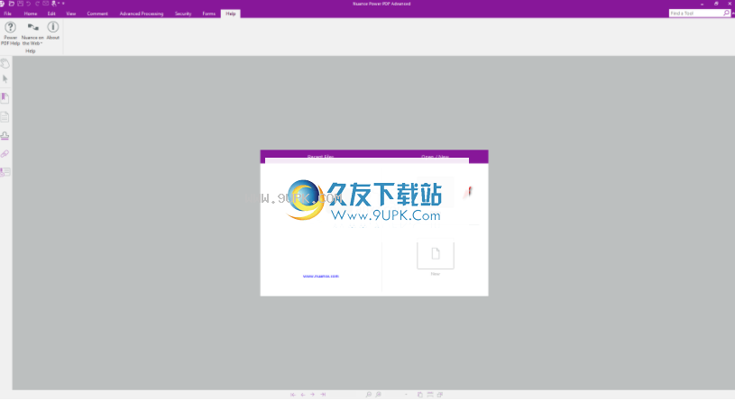This screenshot has height=401, width=735.
Task: Open the document lines panel icon in sidebar
Action: [x=5, y=117]
